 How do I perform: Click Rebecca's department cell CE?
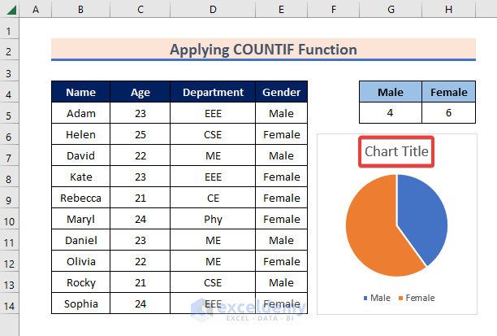point(213,198)
